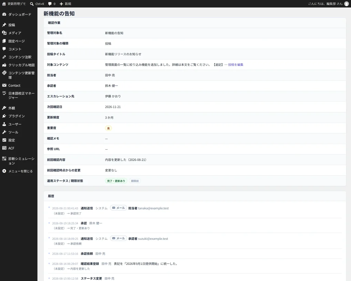
Task: Click history timestamp 2026-08-19 18:25:34
Action: point(65,223)
